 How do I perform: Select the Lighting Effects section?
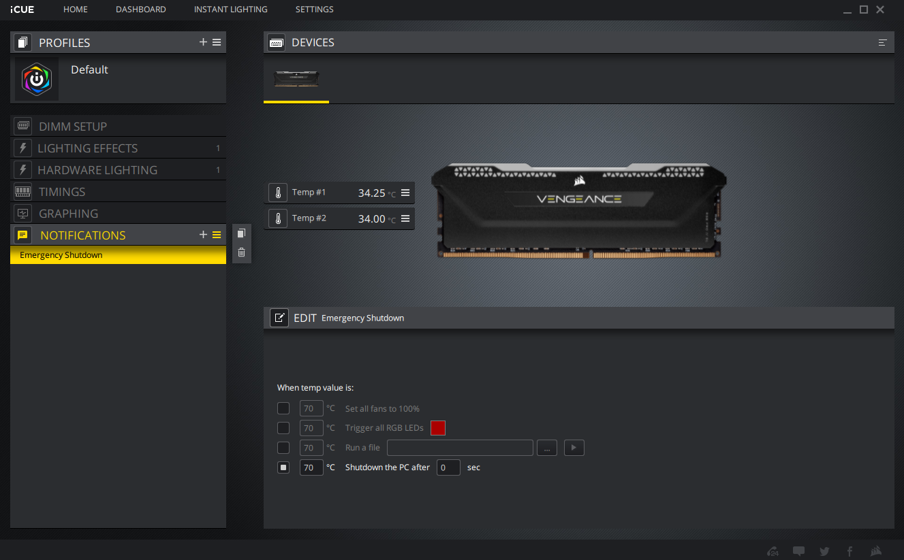tap(88, 148)
